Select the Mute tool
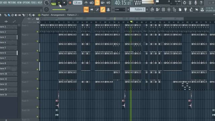Viewport: 215px width, 121px height. 16,15
